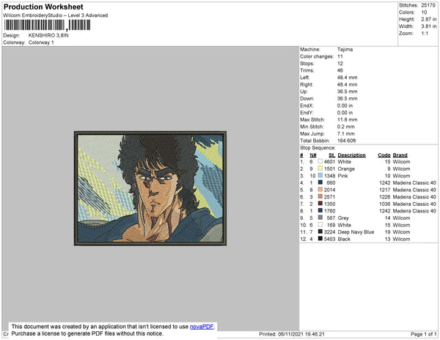Click the 'Right:' label
440x340 pixels.
point(306,85)
